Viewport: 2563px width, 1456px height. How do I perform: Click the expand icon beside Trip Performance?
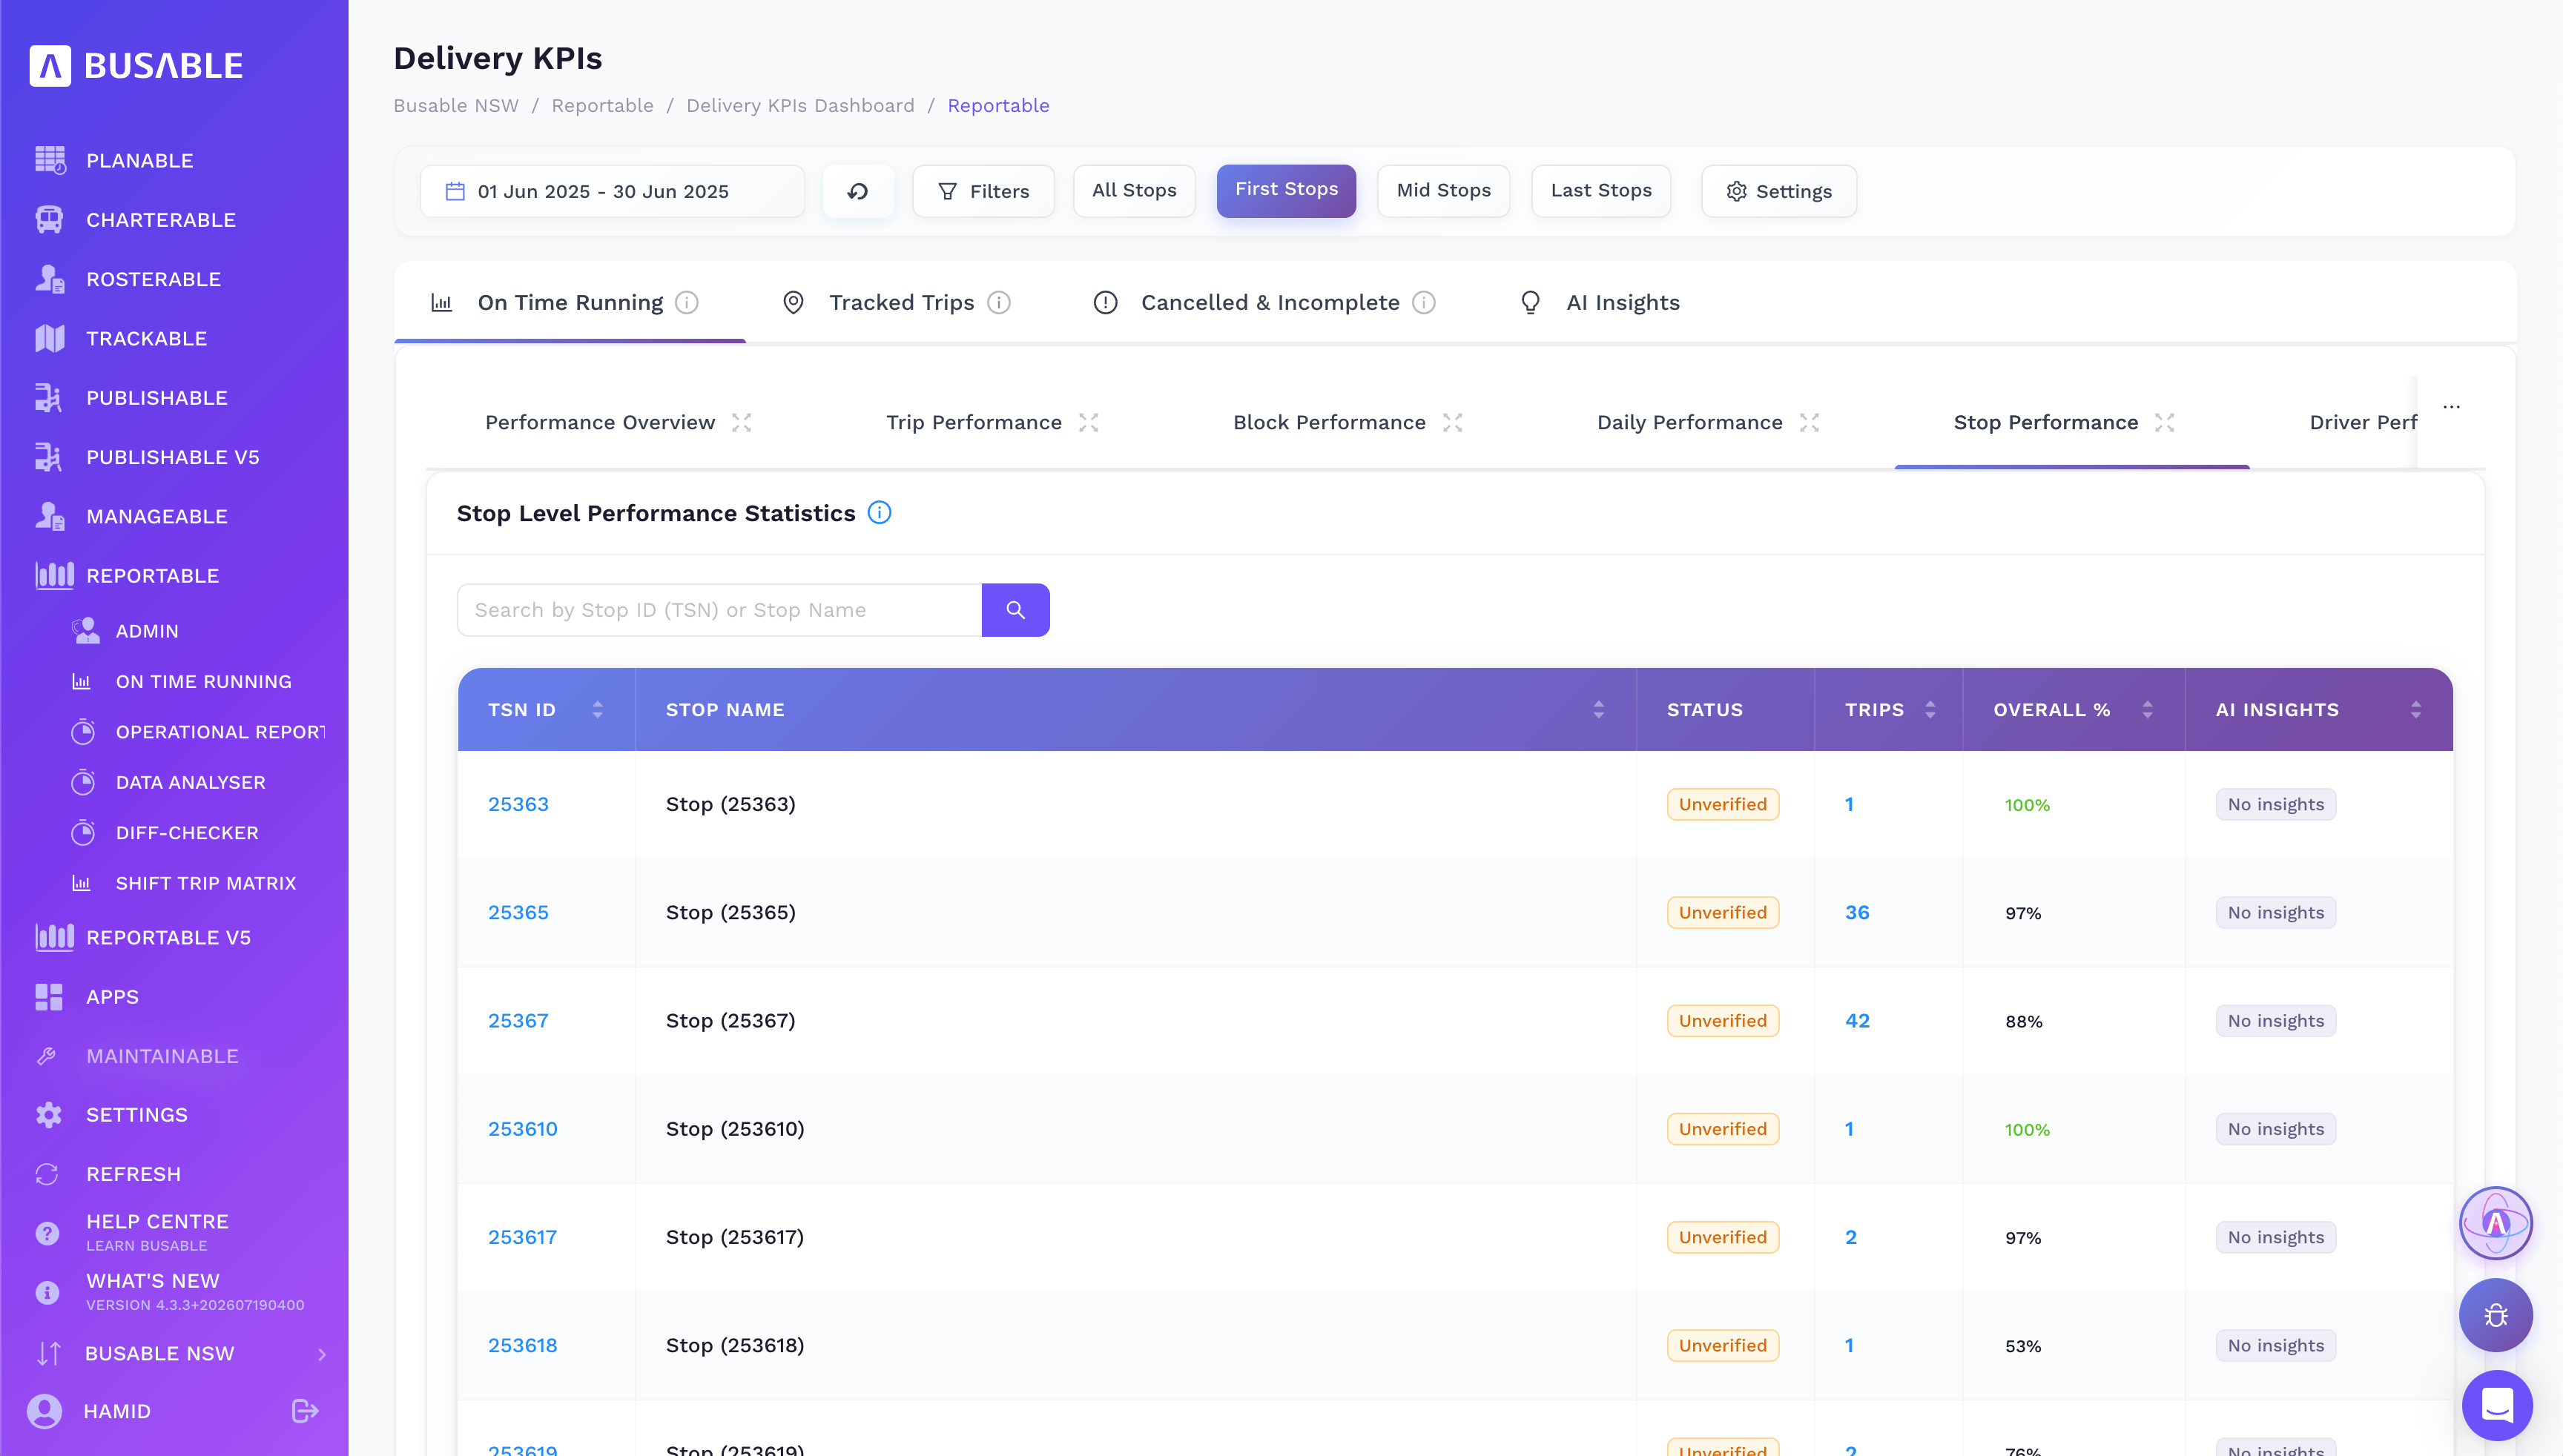(1089, 423)
